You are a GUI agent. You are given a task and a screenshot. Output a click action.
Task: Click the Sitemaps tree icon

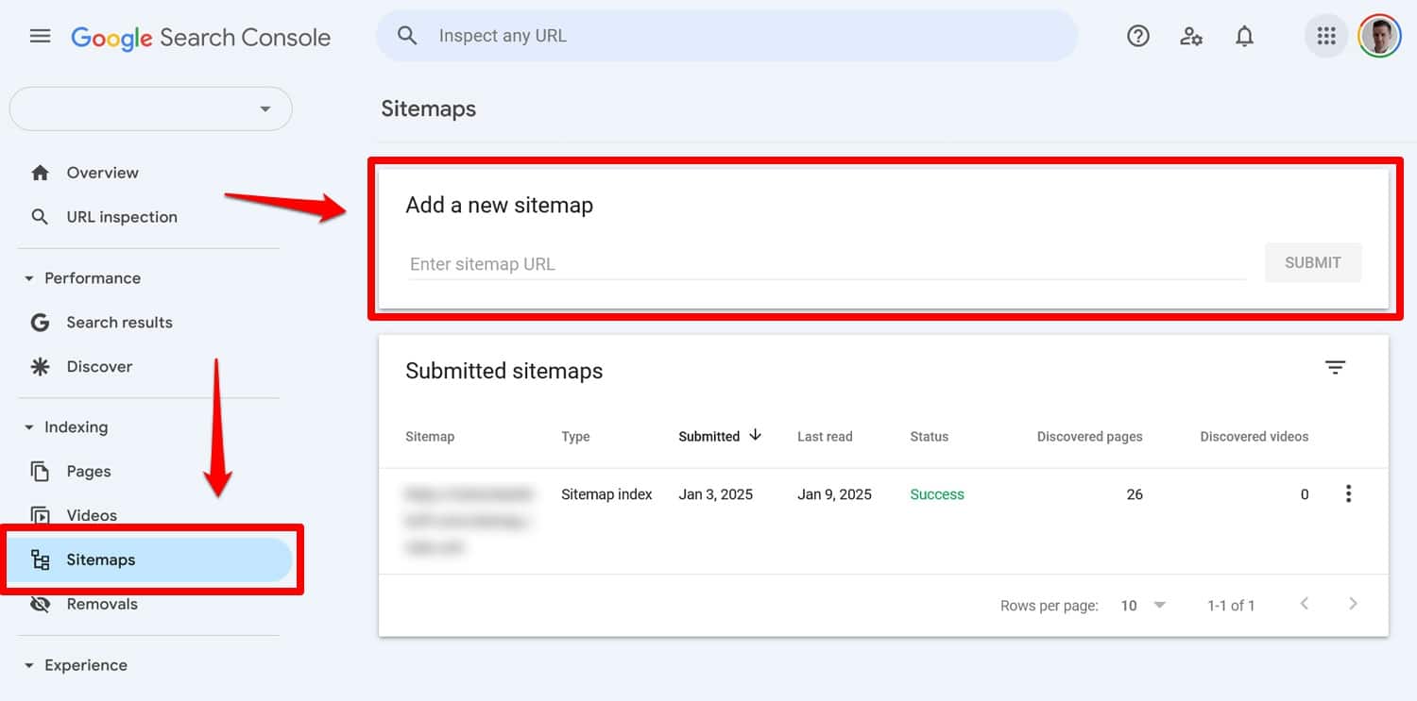point(40,559)
